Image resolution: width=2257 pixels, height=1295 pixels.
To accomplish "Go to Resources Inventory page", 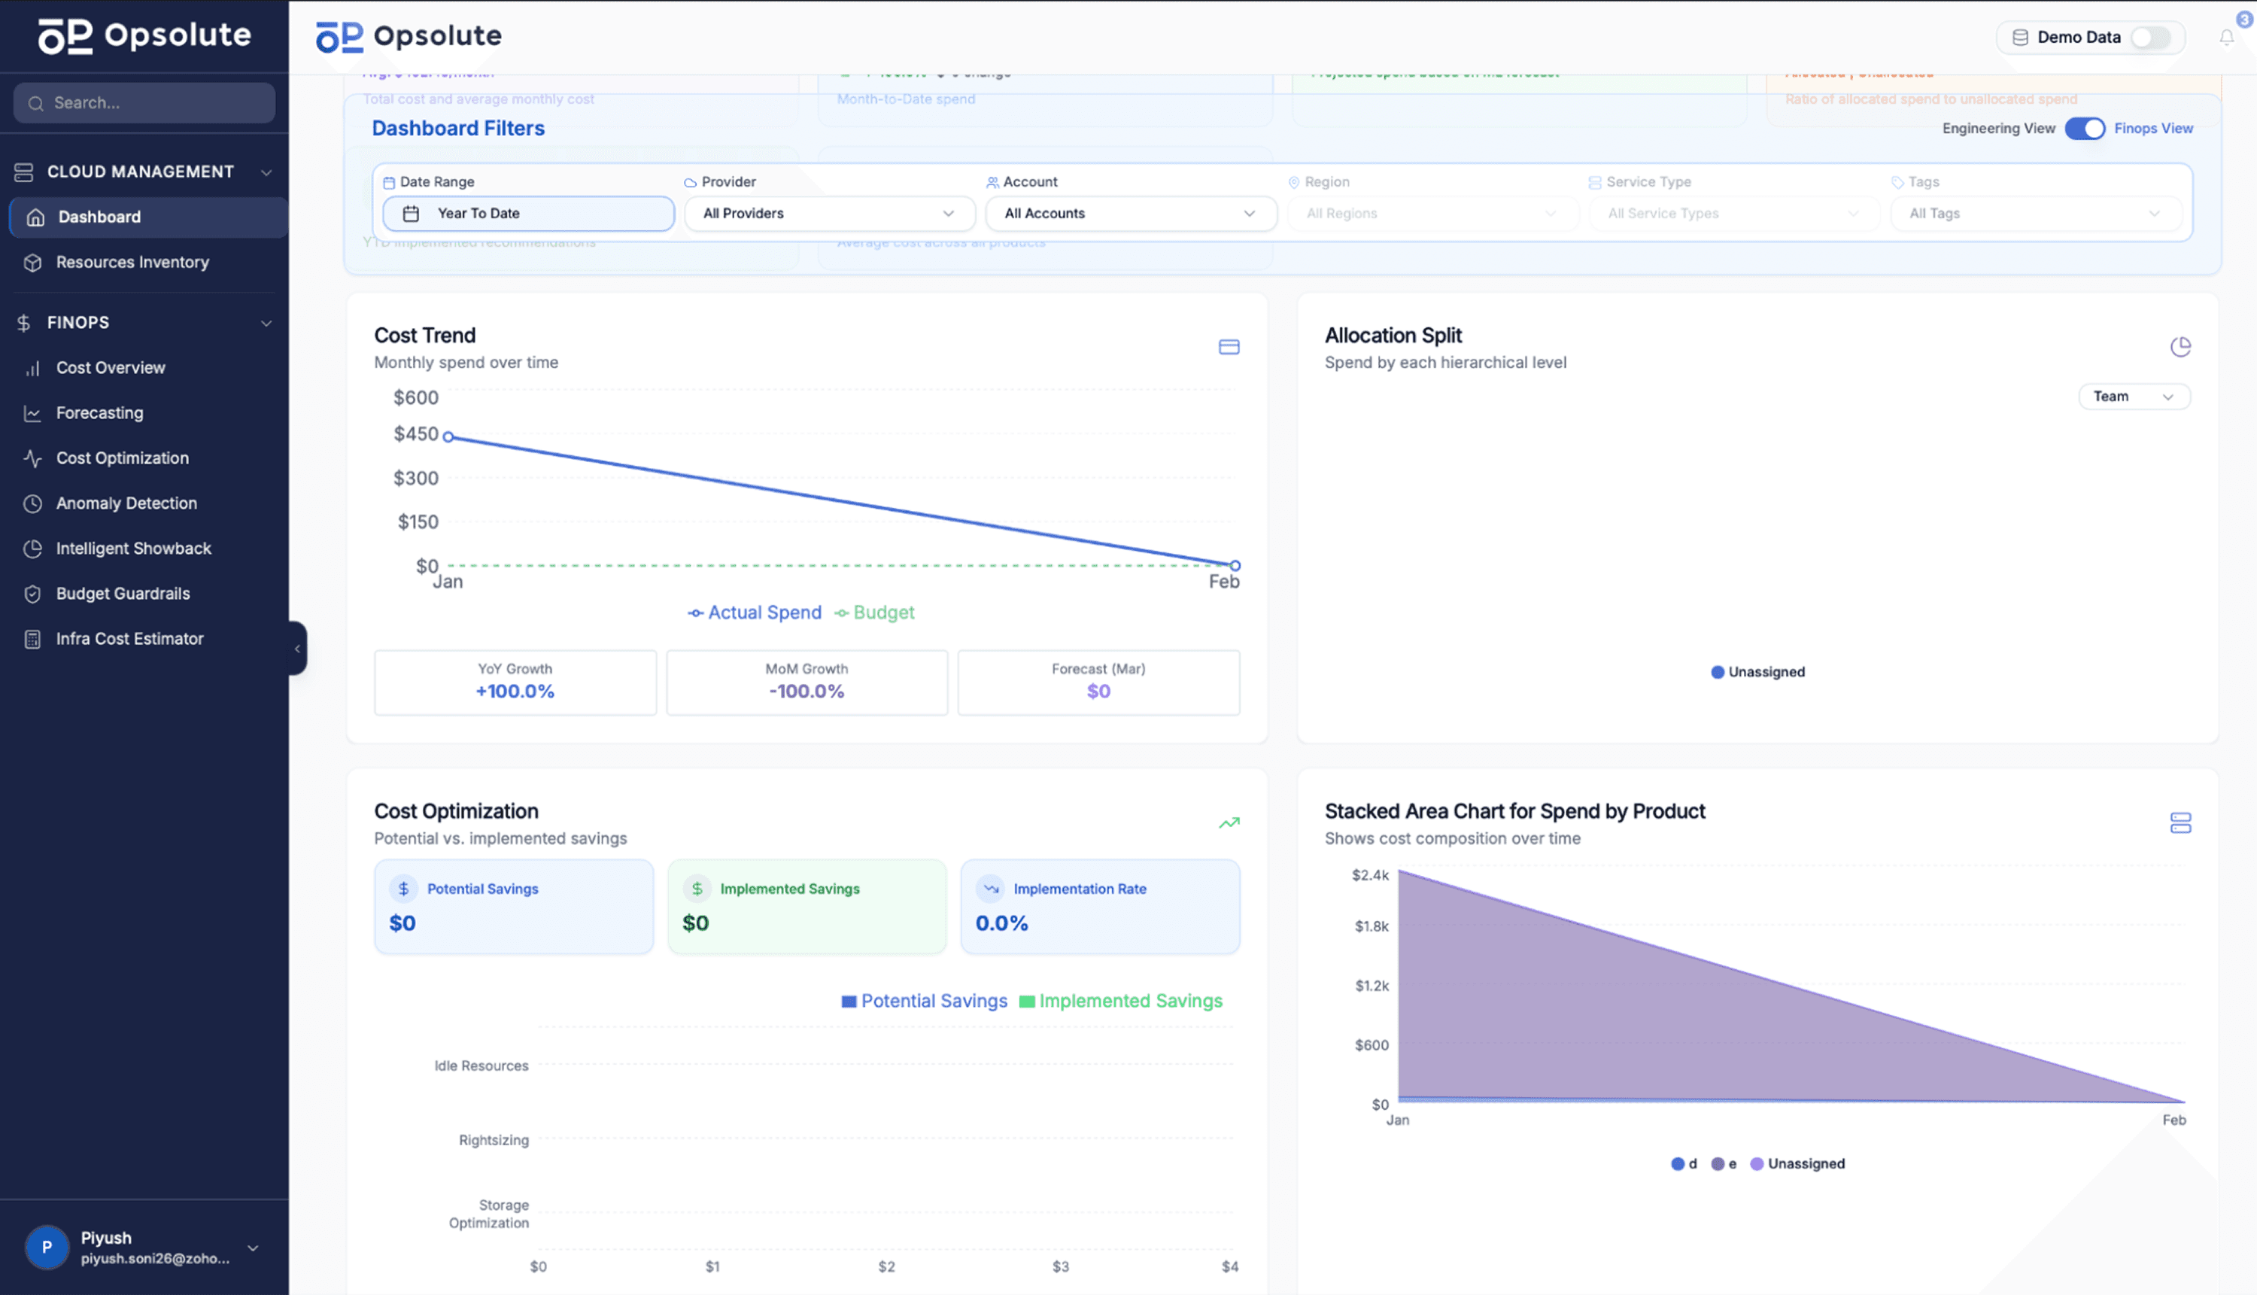I will [132, 263].
